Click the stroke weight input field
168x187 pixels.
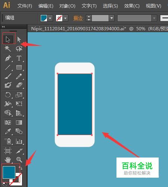pyautogui.click(x=100, y=18)
